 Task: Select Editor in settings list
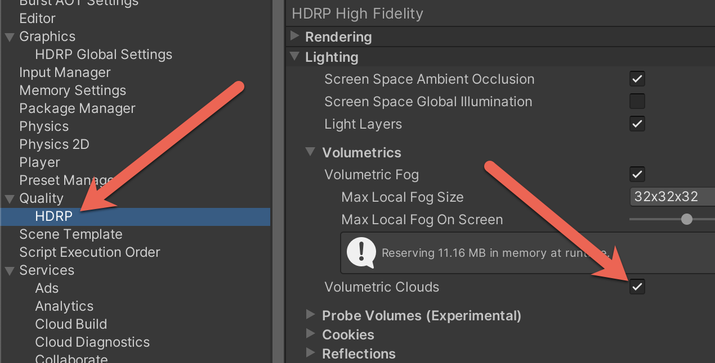(38, 19)
